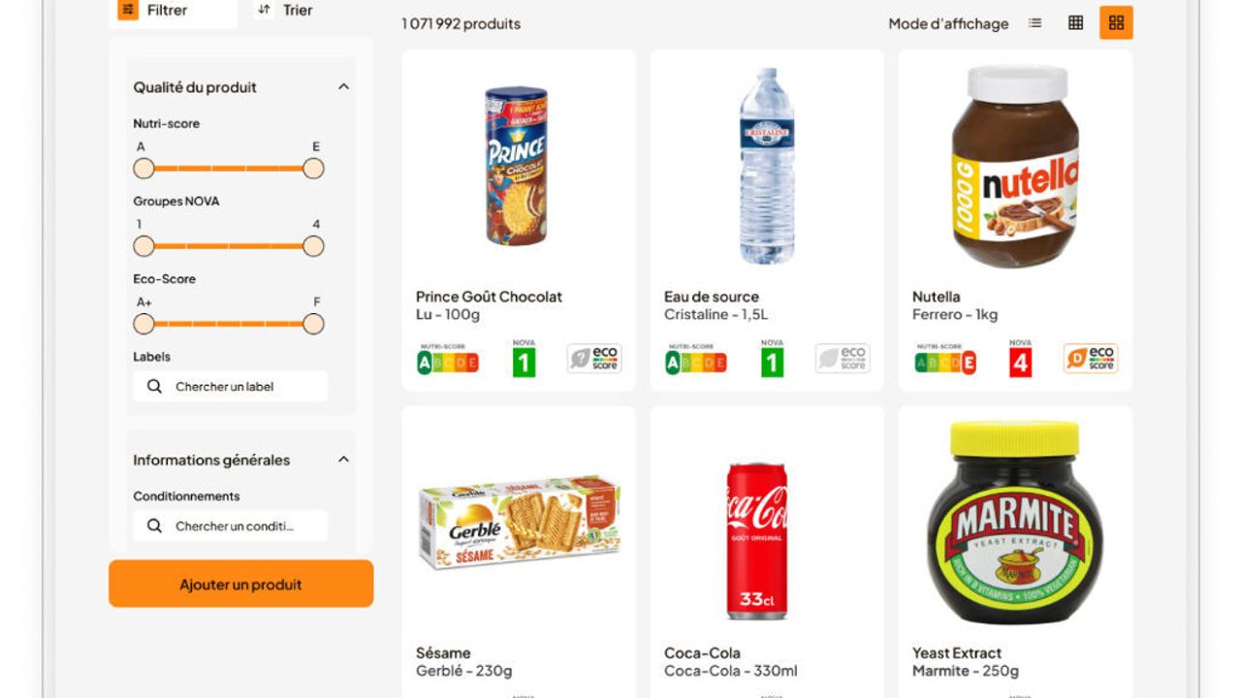The image size is (1241, 698).
Task: Open the Nutella product title link
Action: pos(936,297)
